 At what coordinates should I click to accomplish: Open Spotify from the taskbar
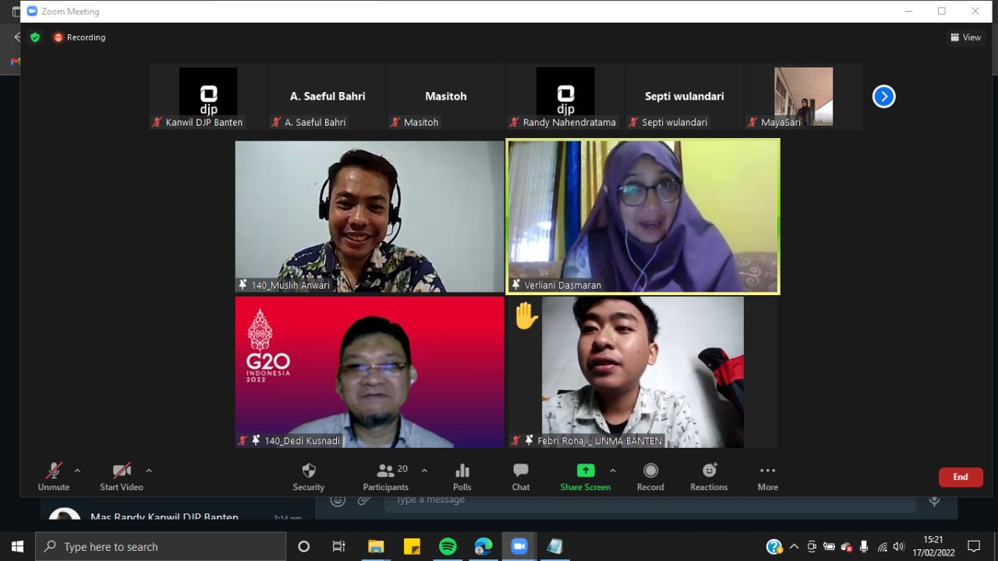448,546
